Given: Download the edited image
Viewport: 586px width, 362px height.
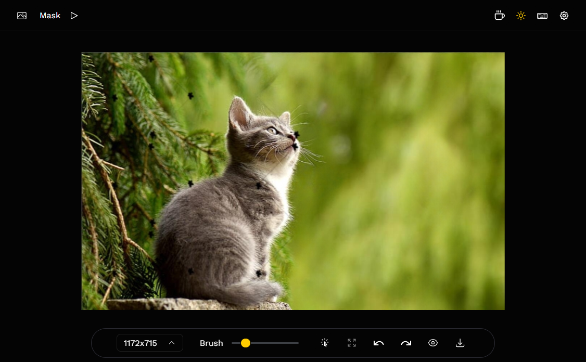Looking at the screenshot, I should click(x=460, y=343).
